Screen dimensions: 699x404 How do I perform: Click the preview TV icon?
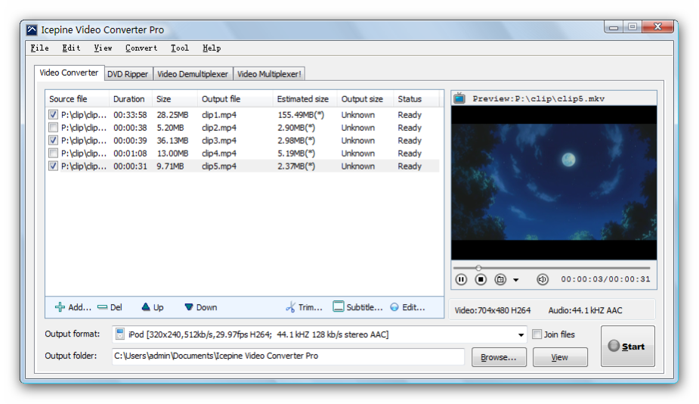point(459,98)
